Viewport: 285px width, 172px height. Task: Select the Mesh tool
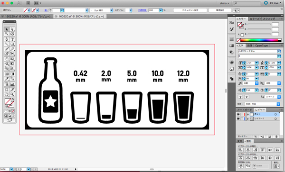7,74
